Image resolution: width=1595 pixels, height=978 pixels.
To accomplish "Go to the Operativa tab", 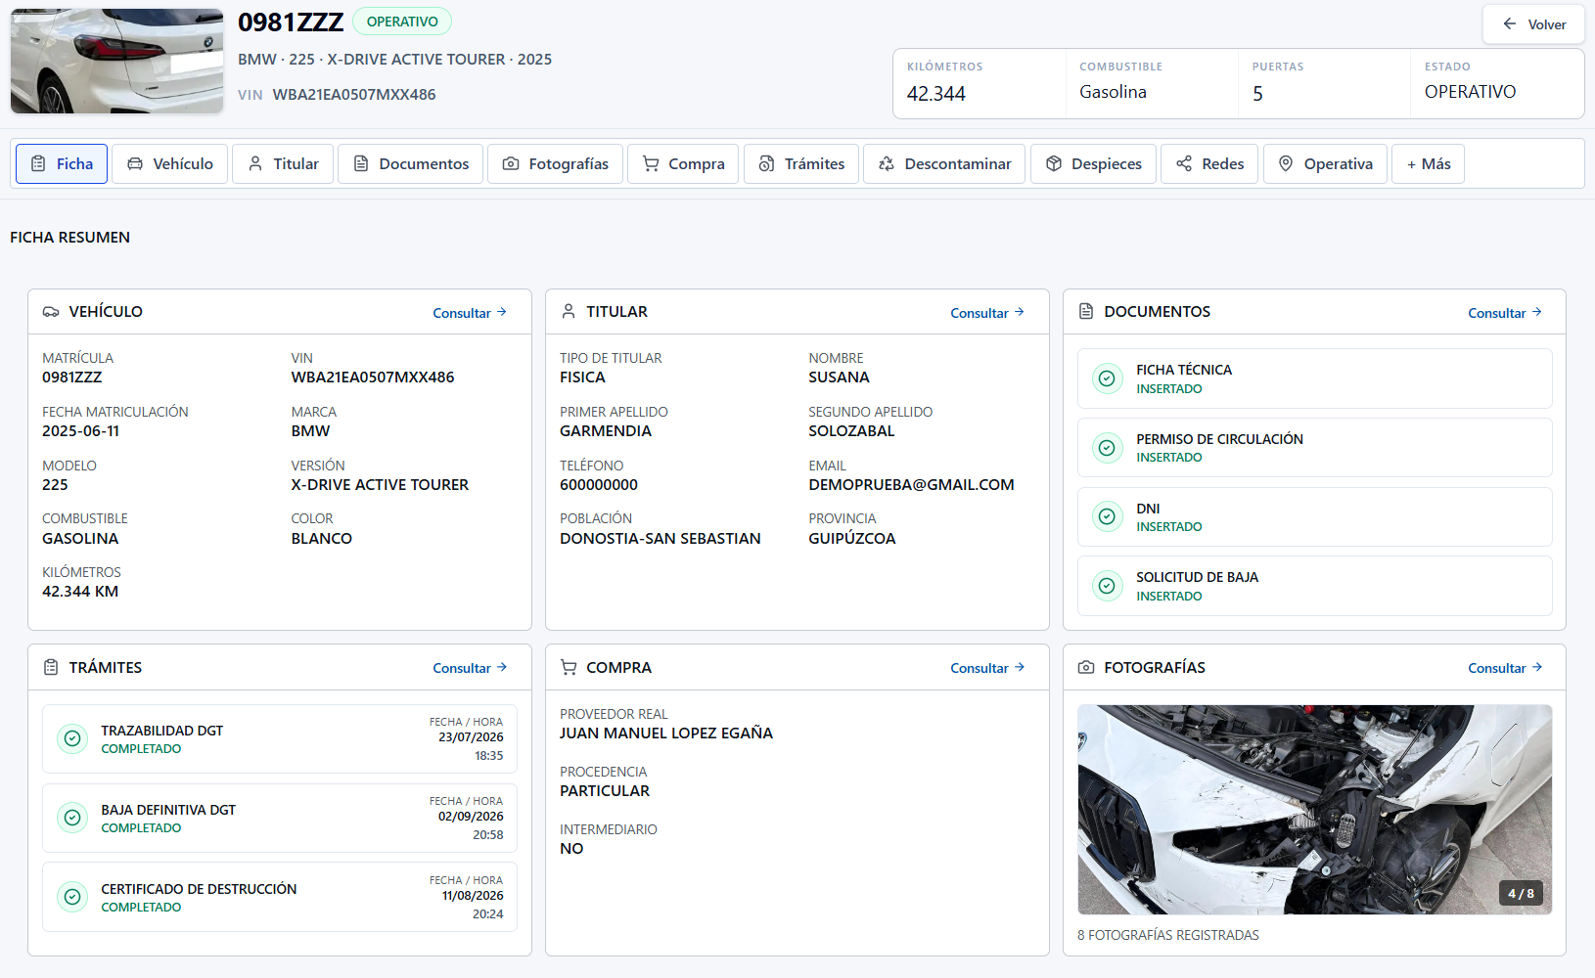I will [x=1325, y=164].
